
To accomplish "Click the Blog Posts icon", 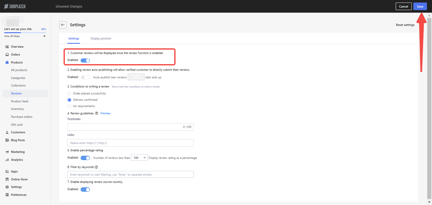I will [x=7, y=140].
